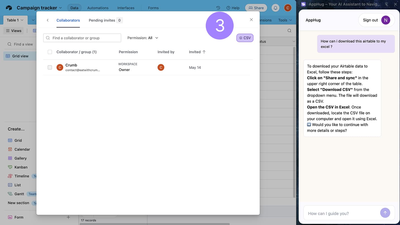Toggle the Views sidebar button
The image size is (400, 225).
[x=14, y=31]
